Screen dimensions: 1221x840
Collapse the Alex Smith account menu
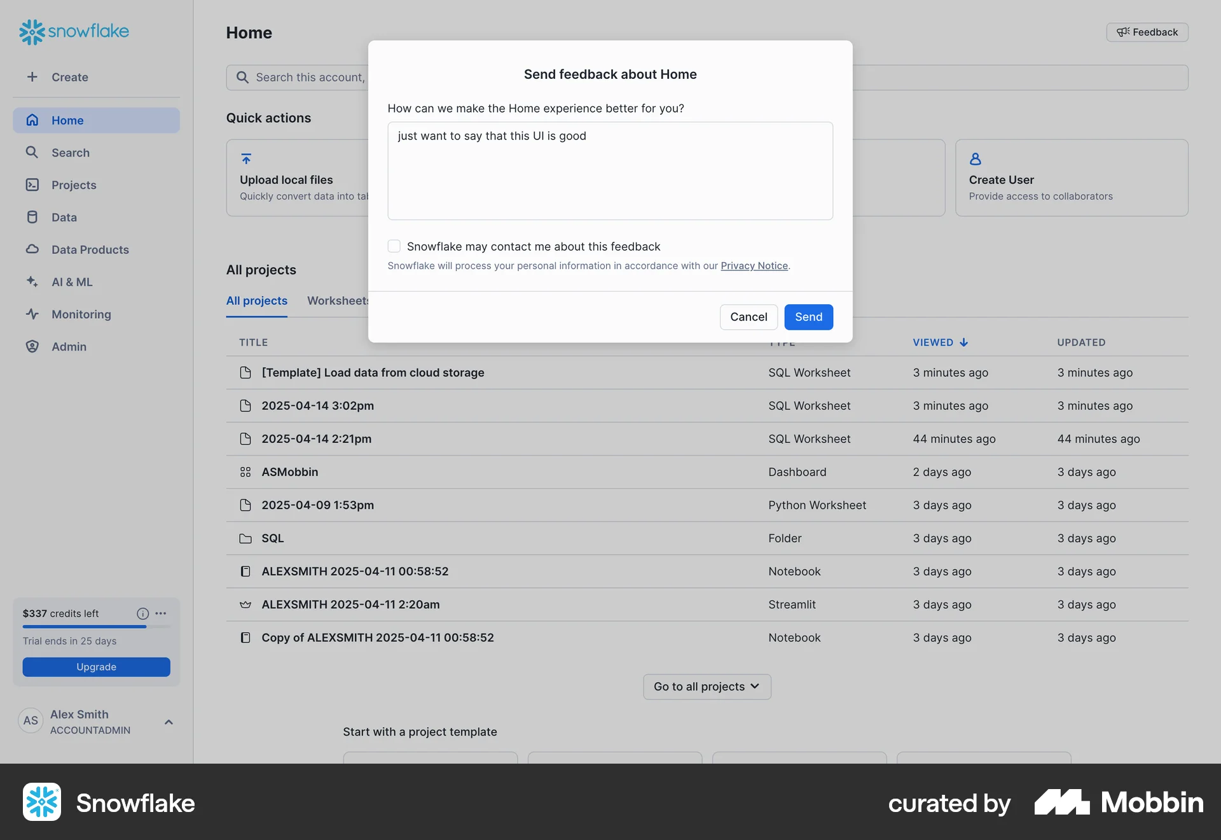tap(169, 722)
